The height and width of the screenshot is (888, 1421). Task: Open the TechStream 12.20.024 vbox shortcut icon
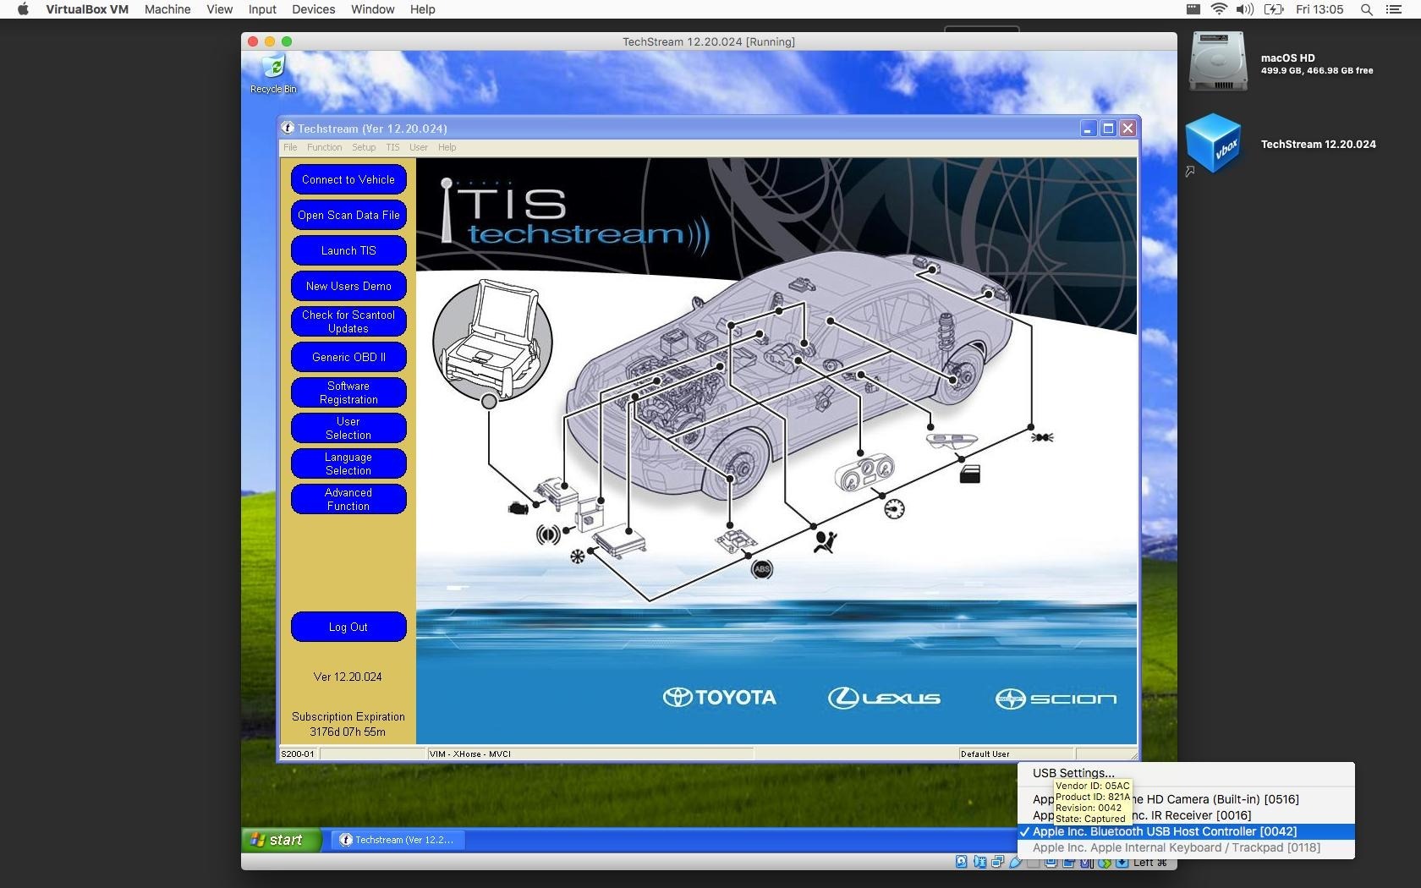coord(1215,144)
